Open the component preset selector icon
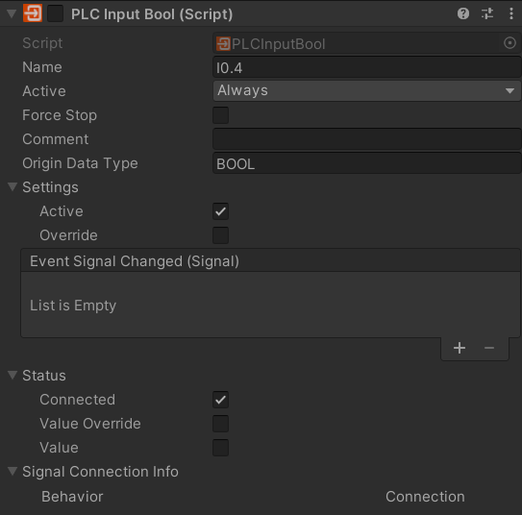Viewport: 522px width, 515px height. click(x=487, y=13)
